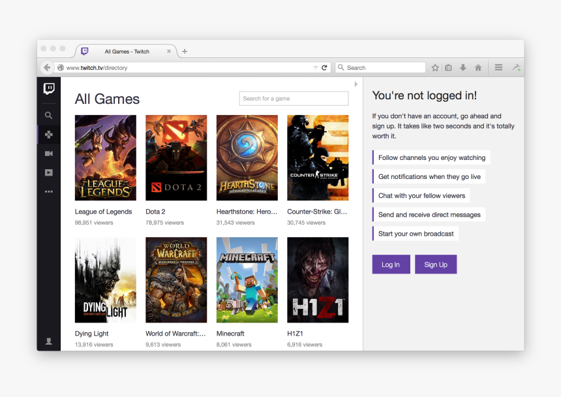The image size is (561, 397).
Task: Click the globe site identity icon
Action: pyautogui.click(x=61, y=68)
